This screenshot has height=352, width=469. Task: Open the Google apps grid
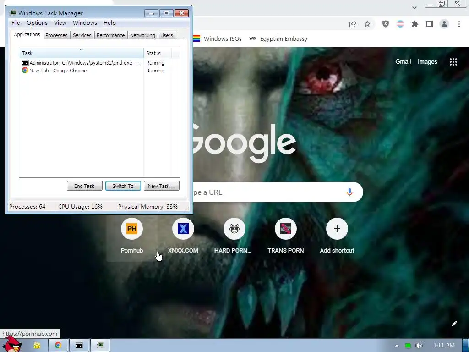pyautogui.click(x=453, y=62)
